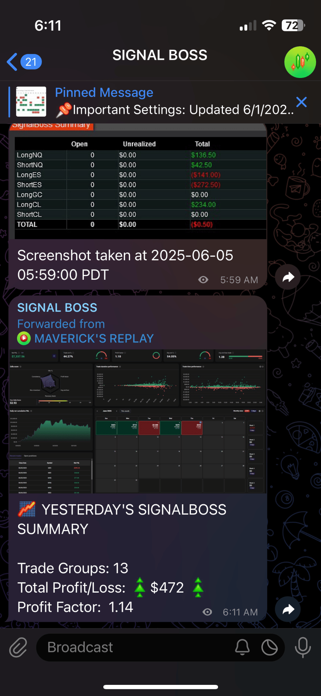Open the pinned message thumbnail
The height and width of the screenshot is (696, 321).
pyautogui.click(x=31, y=101)
